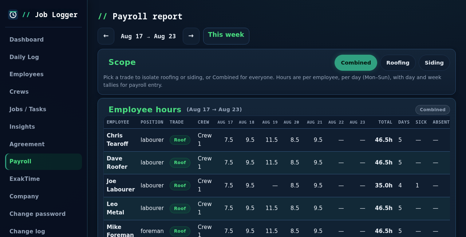The width and height of the screenshot is (466, 237).
Task: Select the Roofing scope
Action: tap(398, 63)
